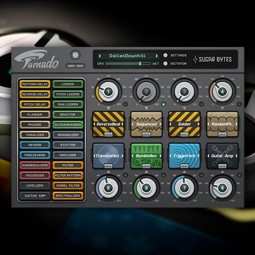
Task: Select Spectralizer effect
Action: tap(68, 196)
